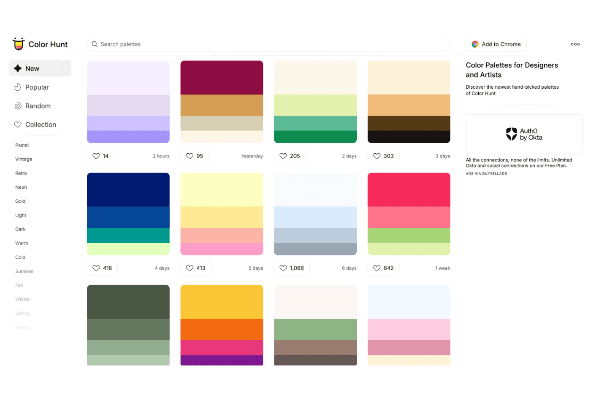Click the sage green swatch in bottom third palette
Image resolution: width=591 pixels, height=401 pixels.
[315, 329]
